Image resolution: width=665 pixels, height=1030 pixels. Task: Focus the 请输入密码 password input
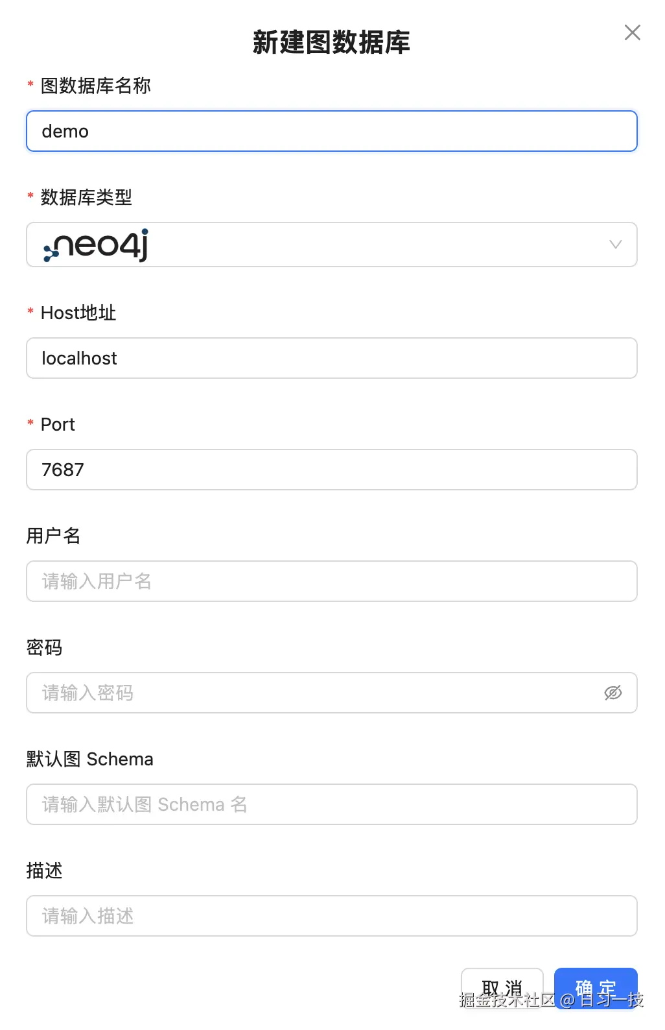click(x=311, y=693)
